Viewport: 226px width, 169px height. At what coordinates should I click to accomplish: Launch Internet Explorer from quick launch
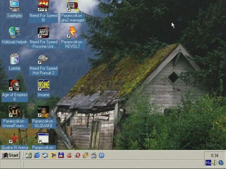click(37, 155)
